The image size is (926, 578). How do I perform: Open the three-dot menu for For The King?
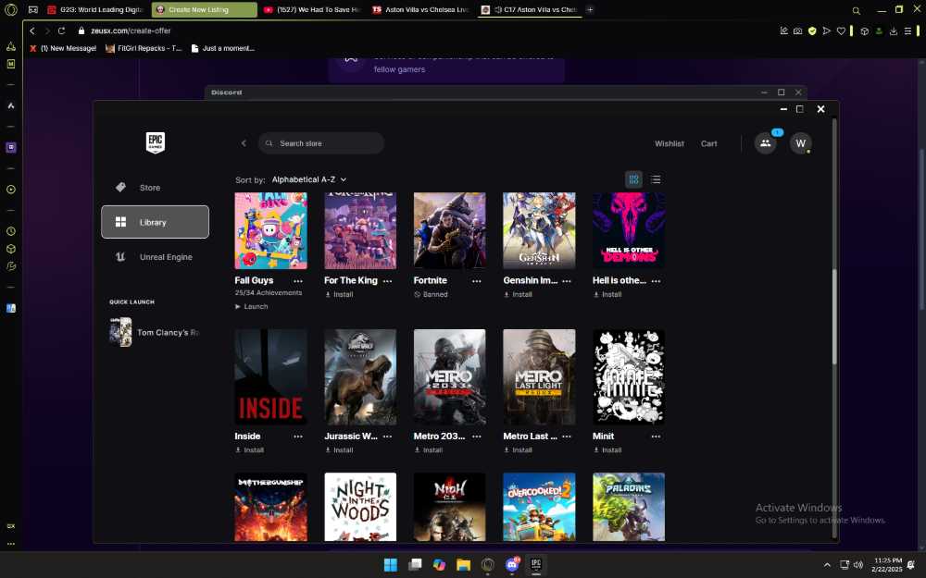[387, 281]
